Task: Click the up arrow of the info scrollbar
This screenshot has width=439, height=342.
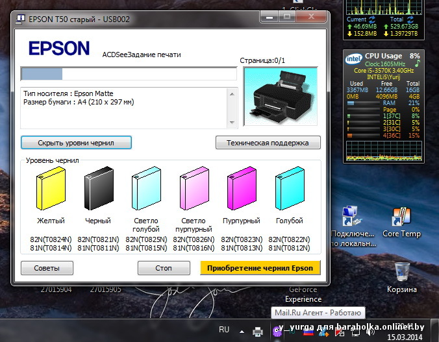Action: click(232, 94)
